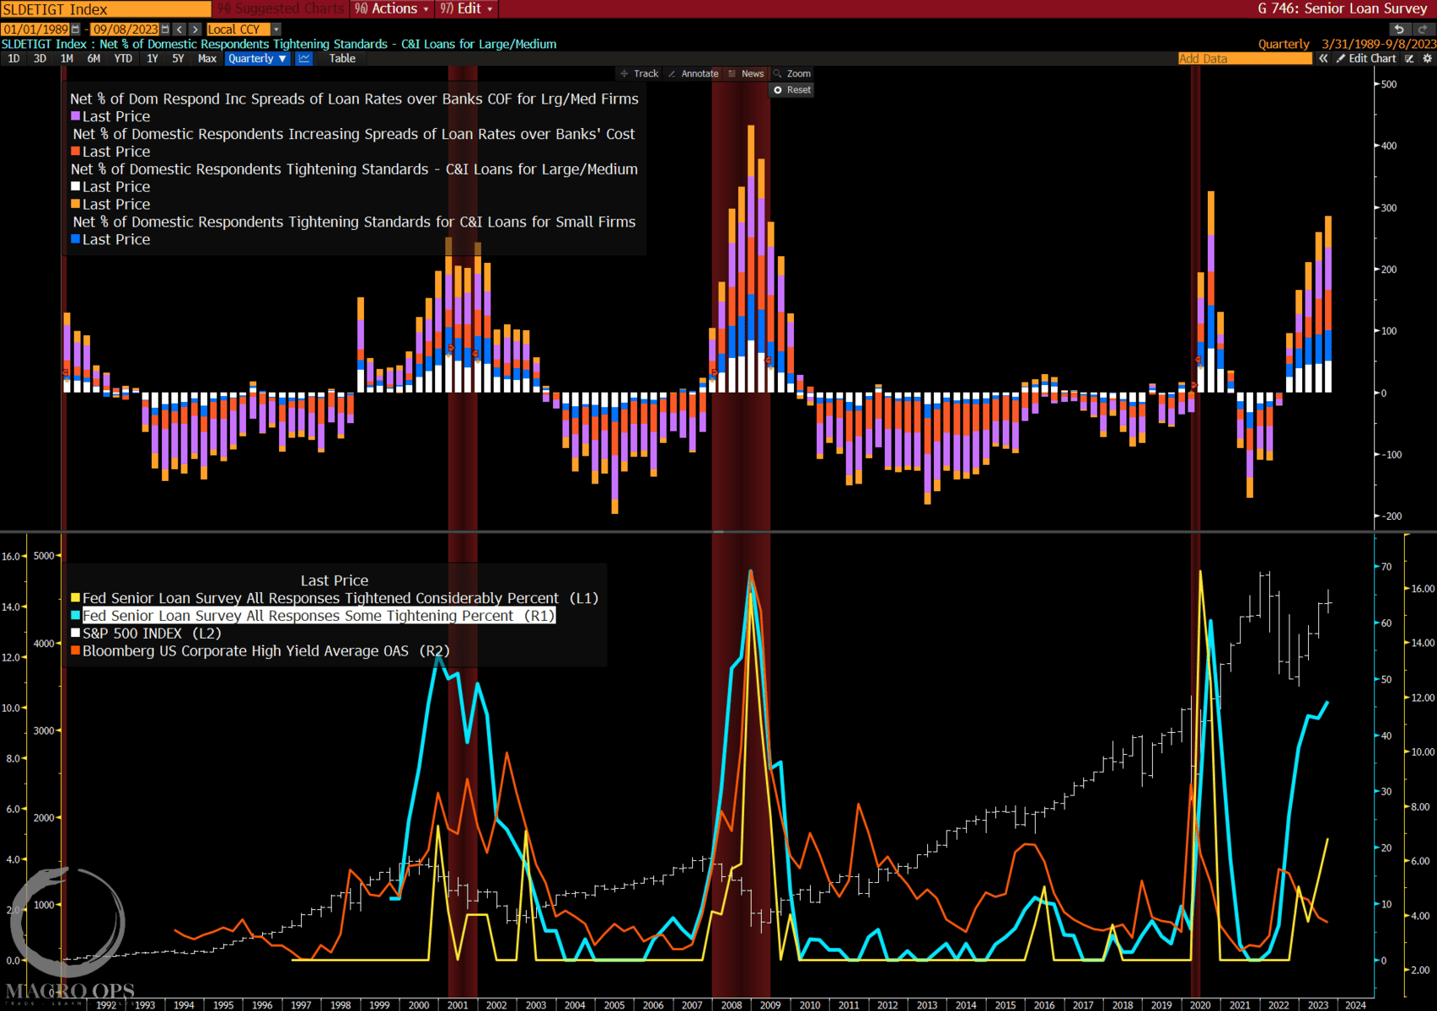Select the Max time range
The height and width of the screenshot is (1011, 1437).
click(207, 59)
